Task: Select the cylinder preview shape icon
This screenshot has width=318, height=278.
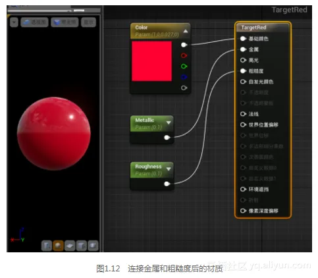Action: pos(47,246)
